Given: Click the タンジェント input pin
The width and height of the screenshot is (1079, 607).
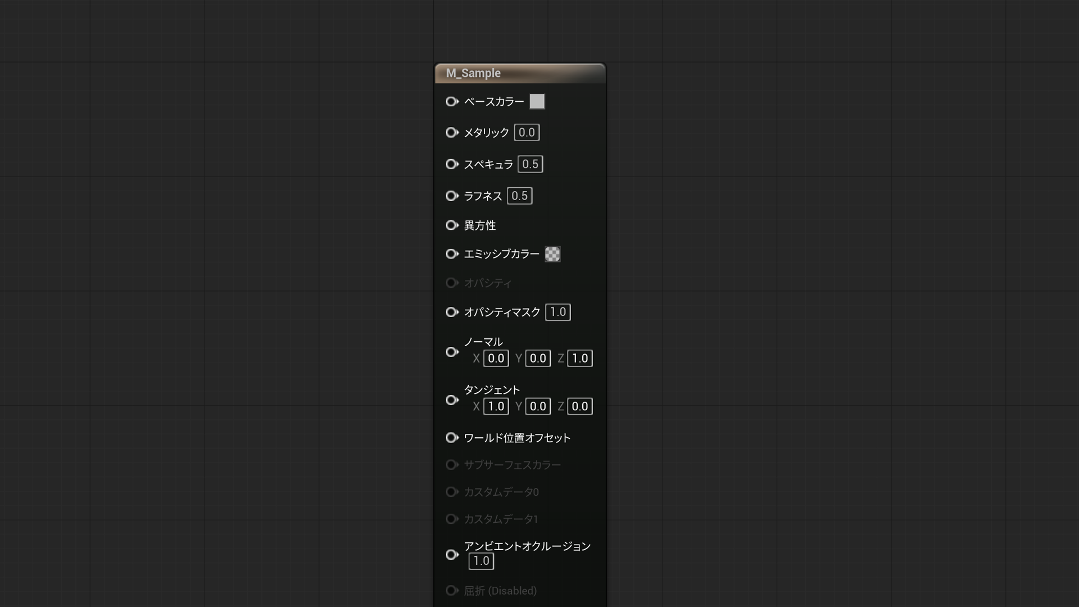Looking at the screenshot, I should 452,400.
